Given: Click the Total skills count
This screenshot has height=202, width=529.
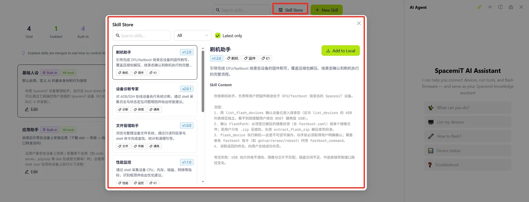Looking at the screenshot, I should [29, 29].
